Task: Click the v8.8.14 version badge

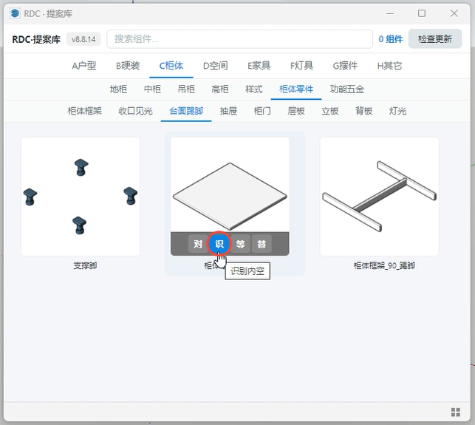Action: (x=83, y=39)
